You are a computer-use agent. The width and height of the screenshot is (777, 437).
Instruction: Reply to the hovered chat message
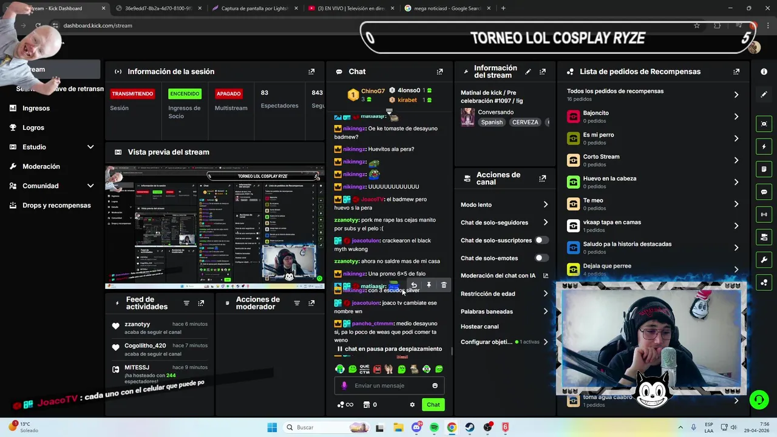(x=414, y=285)
